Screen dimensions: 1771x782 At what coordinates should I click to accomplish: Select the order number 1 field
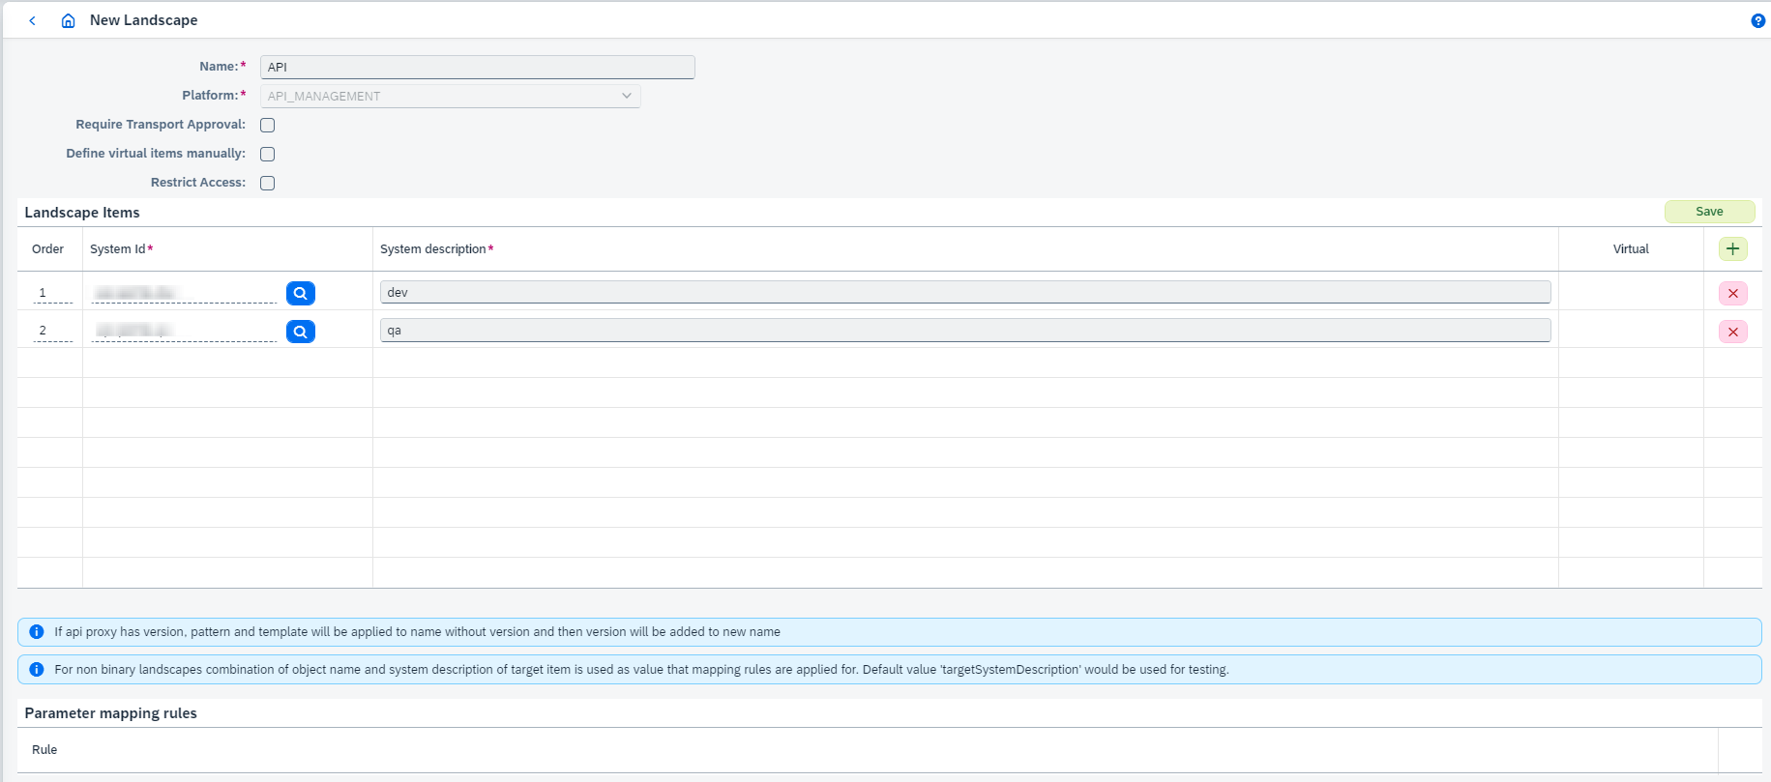click(x=52, y=293)
